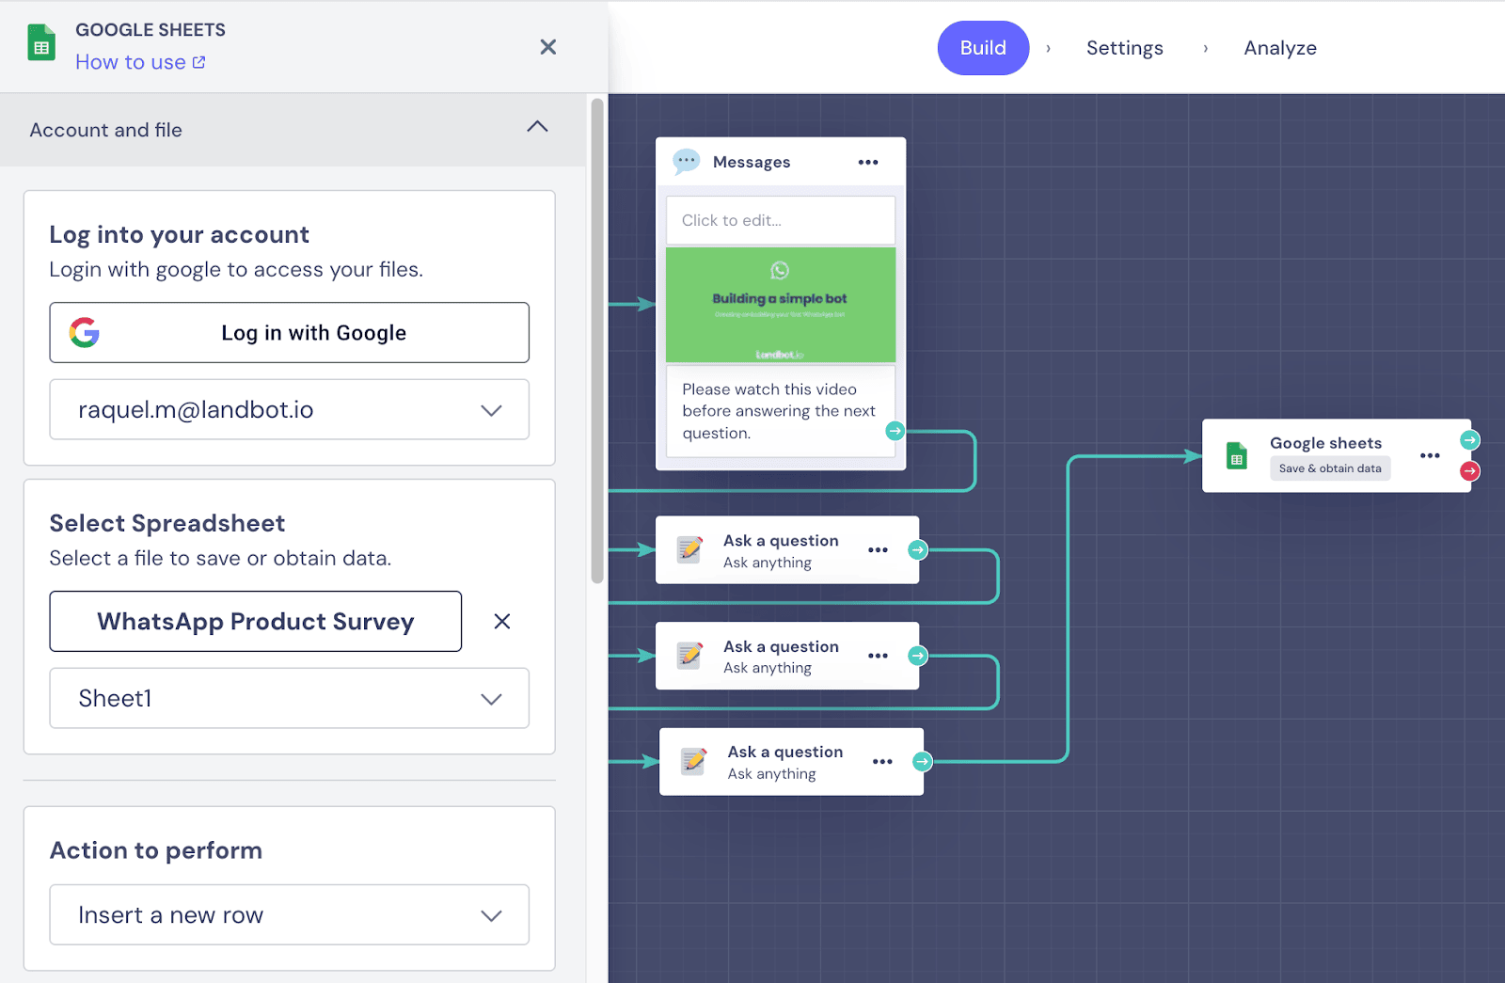Click the red error output of Google sheets block

coord(1470,470)
